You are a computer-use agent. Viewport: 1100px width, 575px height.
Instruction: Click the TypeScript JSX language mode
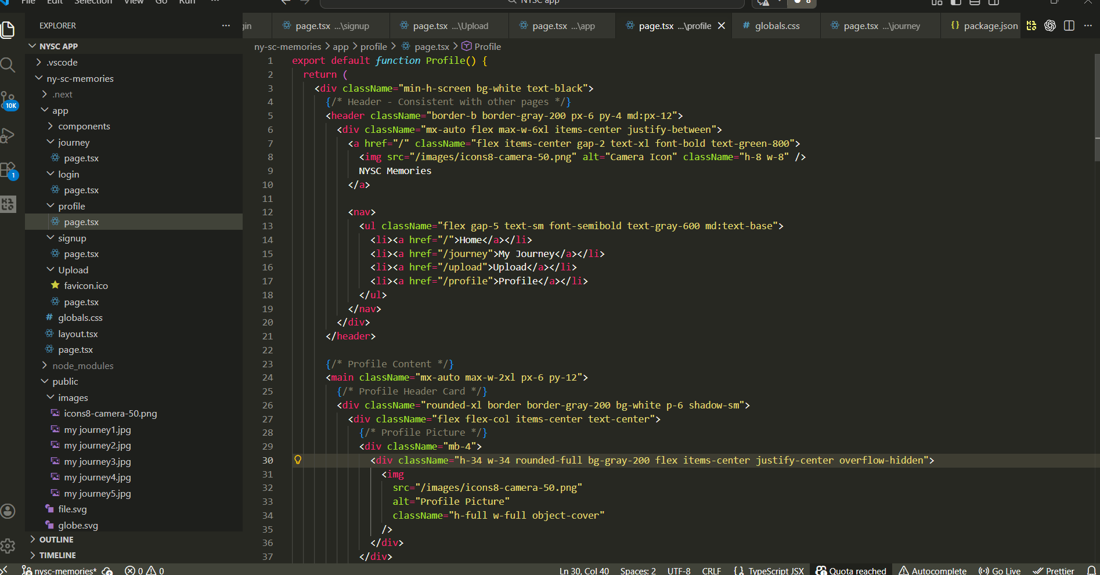pyautogui.click(x=769, y=571)
